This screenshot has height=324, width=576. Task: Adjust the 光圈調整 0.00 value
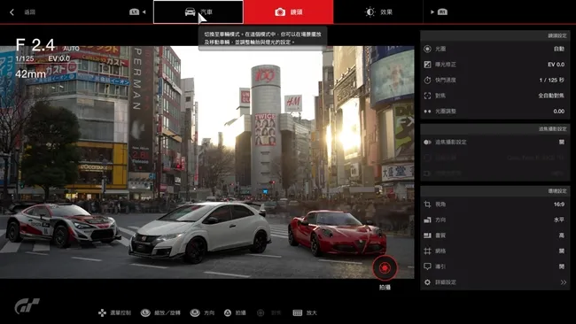pos(494,112)
